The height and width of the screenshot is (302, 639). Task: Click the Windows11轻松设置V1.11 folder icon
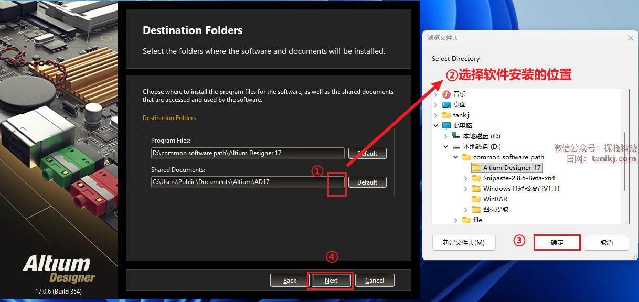[x=476, y=189]
